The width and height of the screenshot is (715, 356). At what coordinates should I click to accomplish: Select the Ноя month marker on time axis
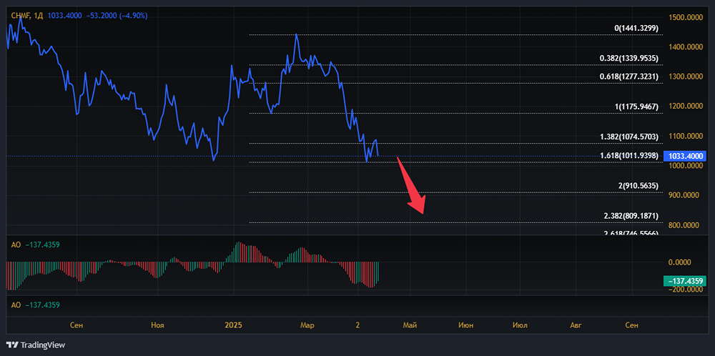158,325
